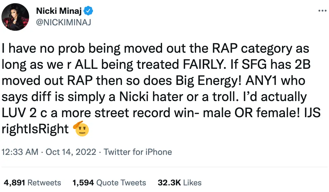The height and width of the screenshot is (192, 329).
Task: Open the three-dot more options menu
Action: coord(322,11)
